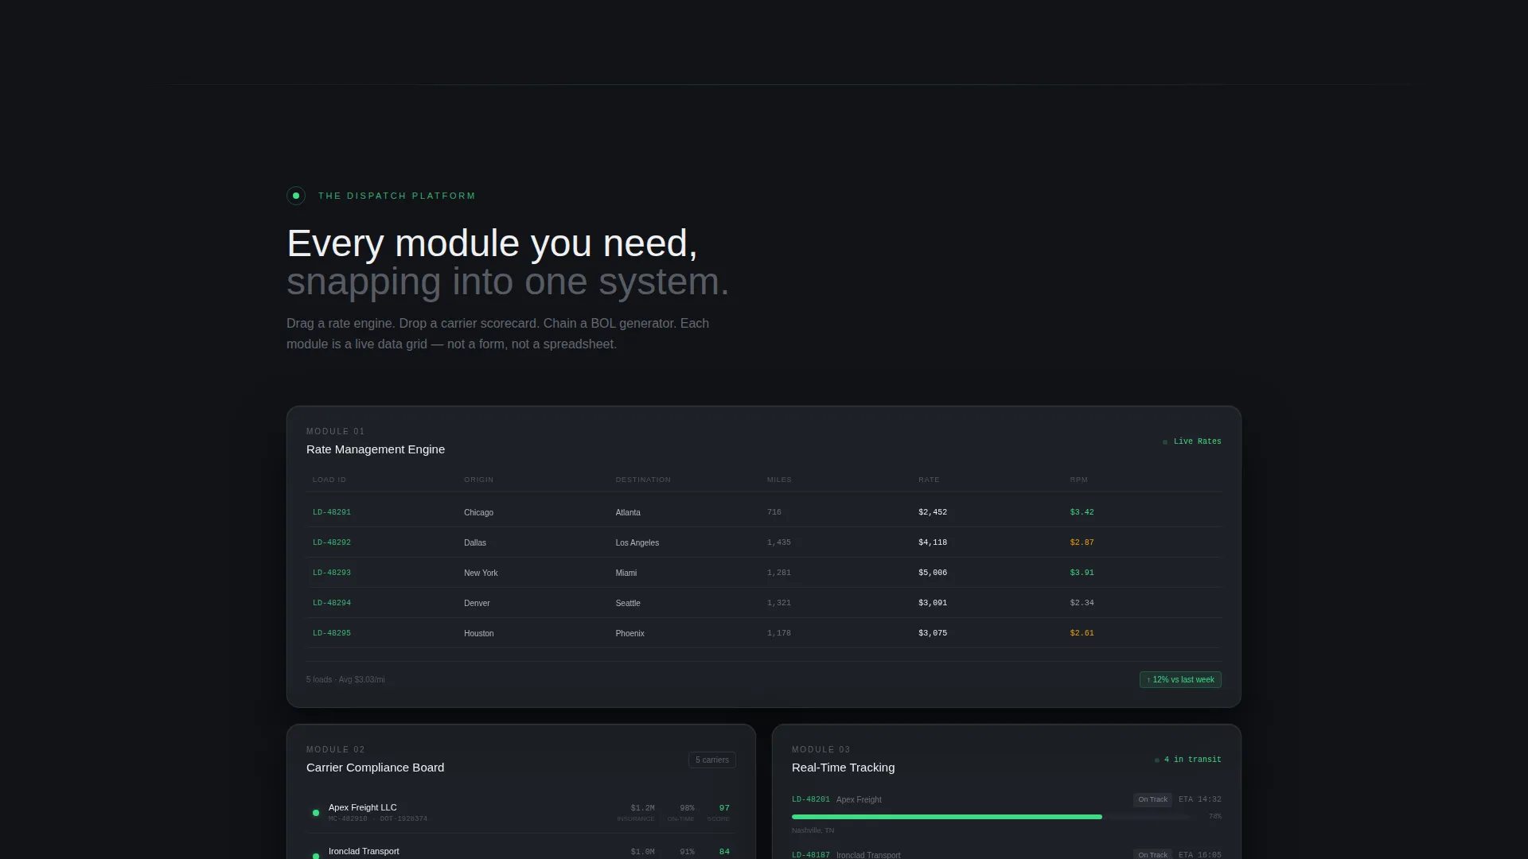Click the $2,452 rate value
This screenshot has width=1528, height=859.
[933, 512]
